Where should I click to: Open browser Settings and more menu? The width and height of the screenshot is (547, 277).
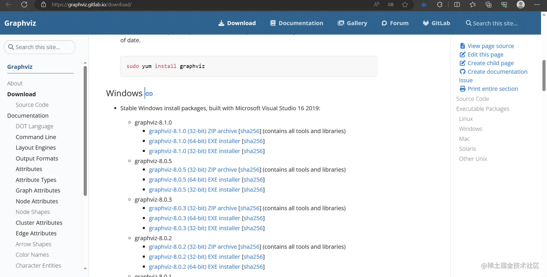tap(538, 5)
